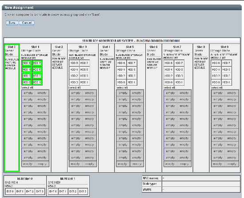Screen dimensions: 244x198
Task: Select HDD 3 in Slot 7
Action: tap(179, 76)
